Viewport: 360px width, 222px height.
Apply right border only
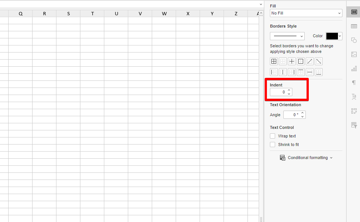(x=292, y=72)
